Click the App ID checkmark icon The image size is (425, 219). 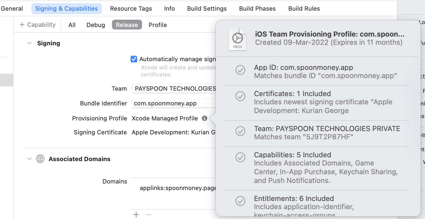tap(240, 70)
